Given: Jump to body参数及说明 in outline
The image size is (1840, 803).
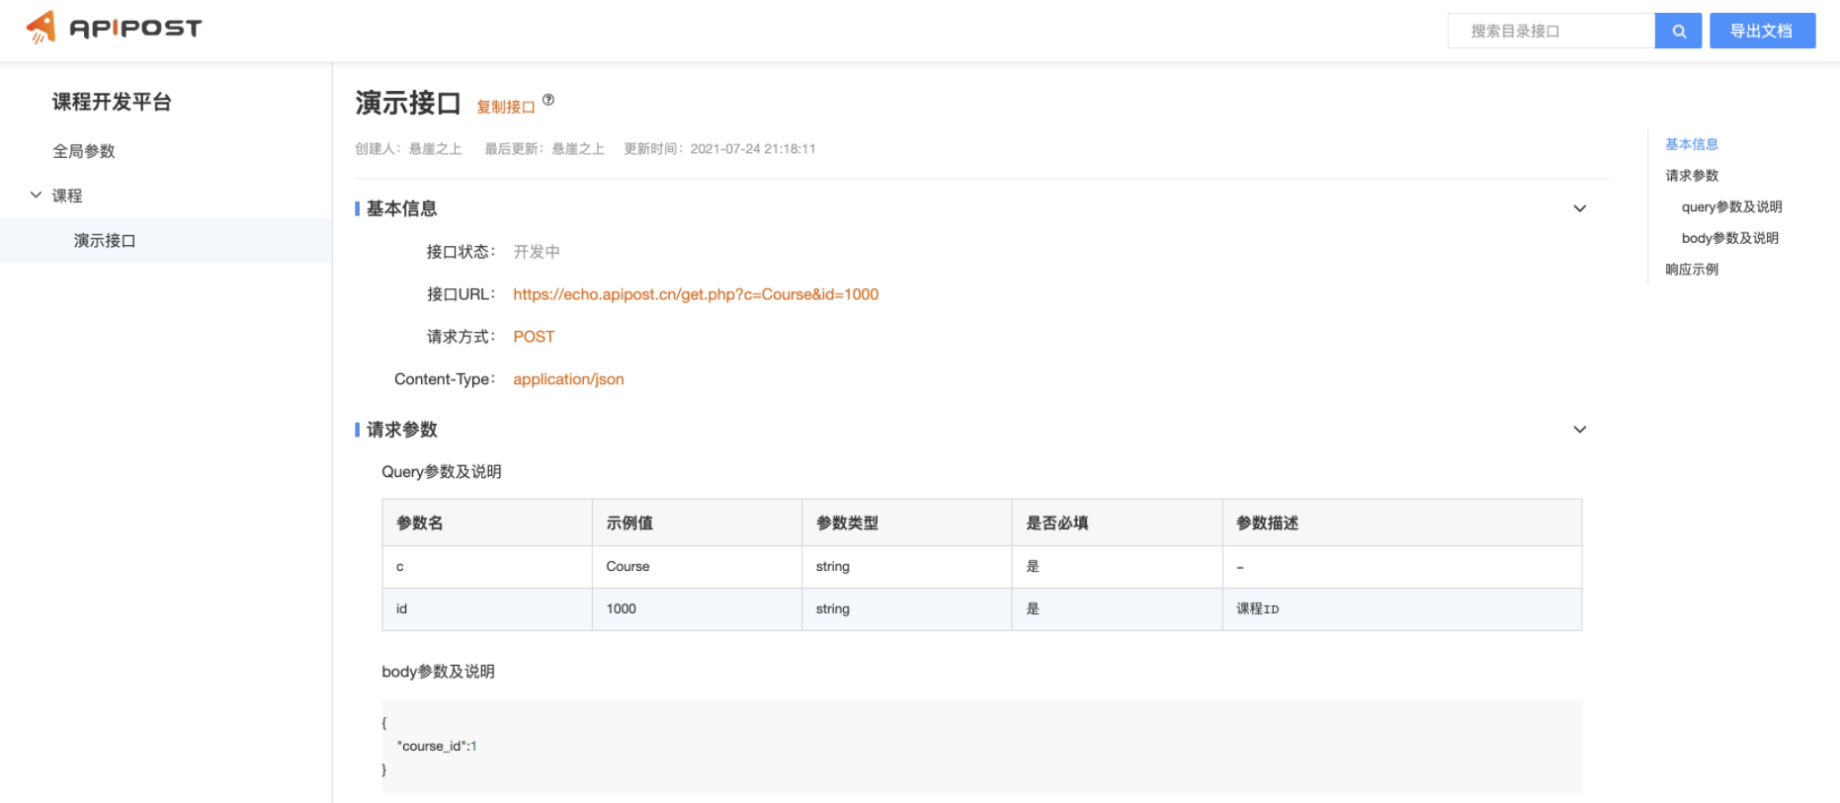Looking at the screenshot, I should (1729, 238).
